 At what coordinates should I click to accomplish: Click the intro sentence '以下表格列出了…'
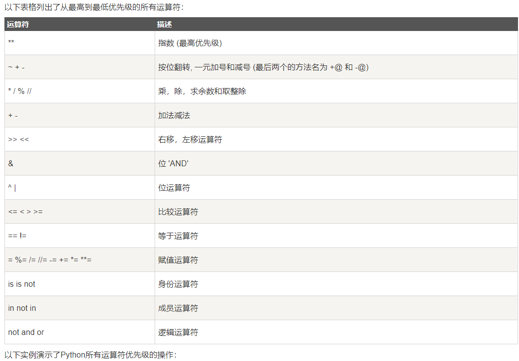(x=94, y=7)
